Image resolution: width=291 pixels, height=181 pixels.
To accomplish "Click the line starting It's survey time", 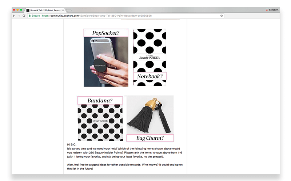I will pyautogui.click(x=123, y=148).
